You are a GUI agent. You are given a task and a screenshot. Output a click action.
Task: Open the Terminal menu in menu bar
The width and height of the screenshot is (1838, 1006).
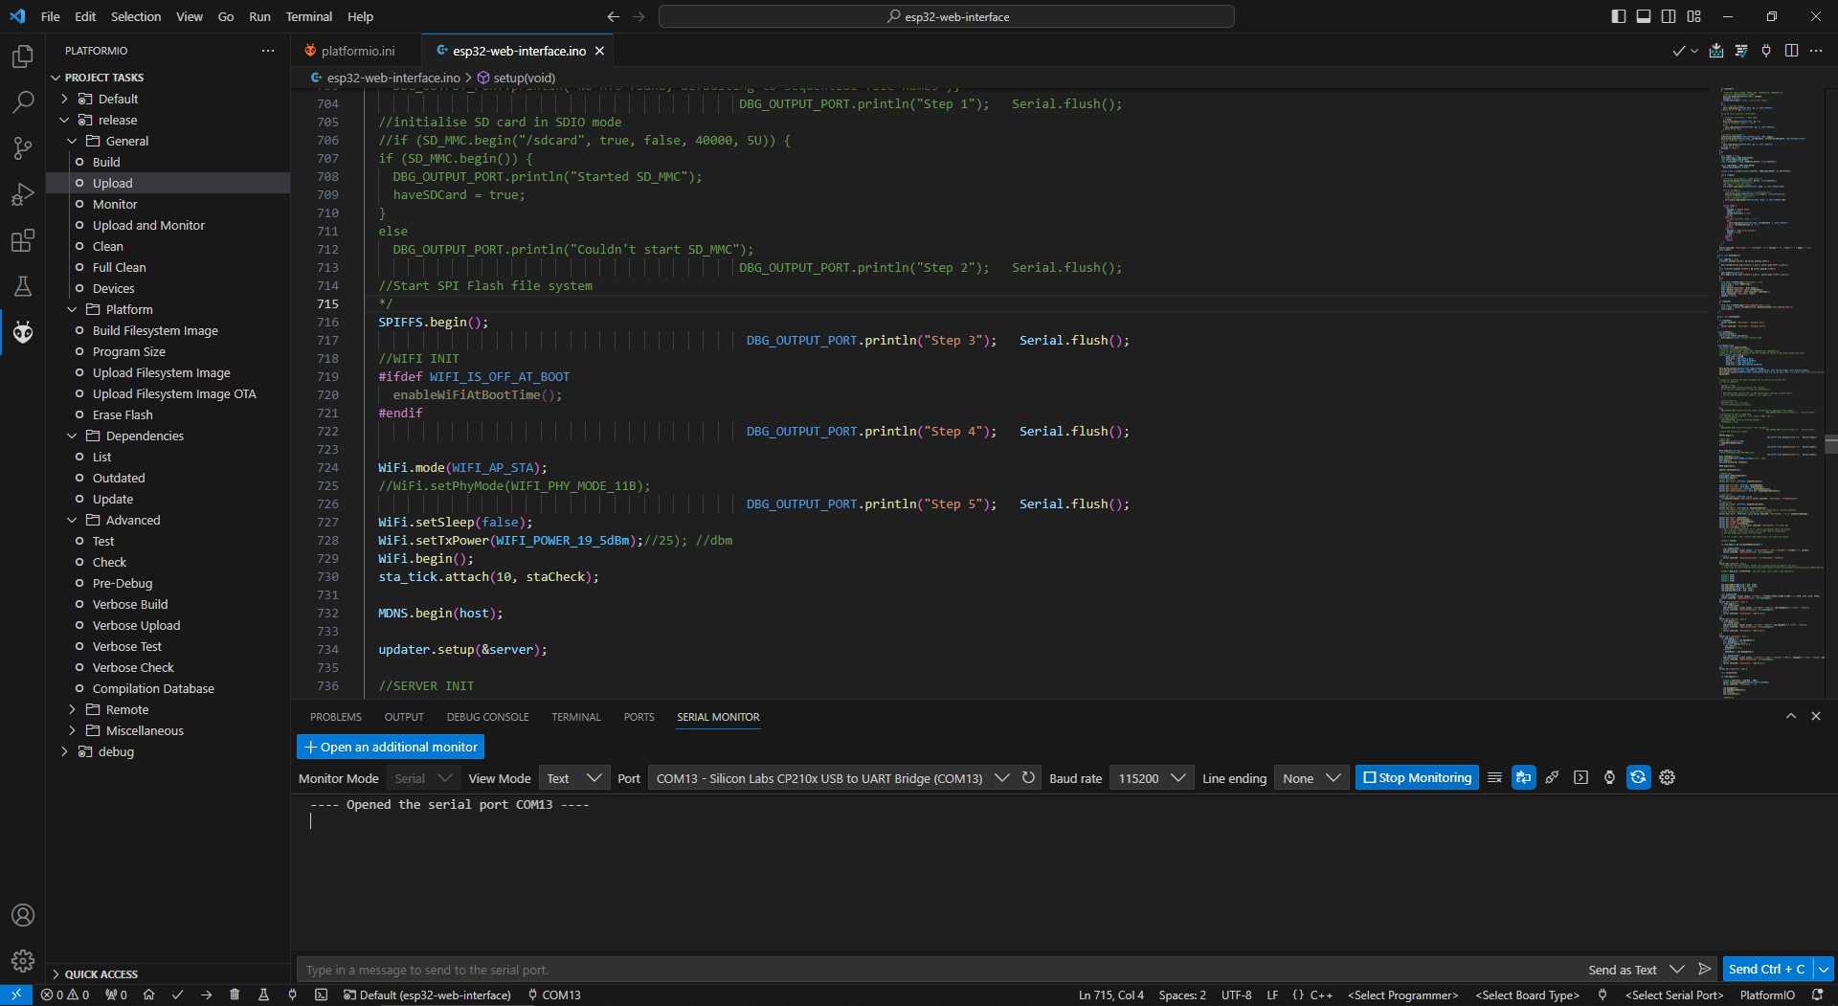[308, 16]
